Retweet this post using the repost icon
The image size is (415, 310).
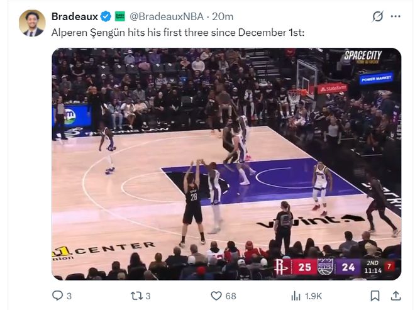click(x=136, y=296)
